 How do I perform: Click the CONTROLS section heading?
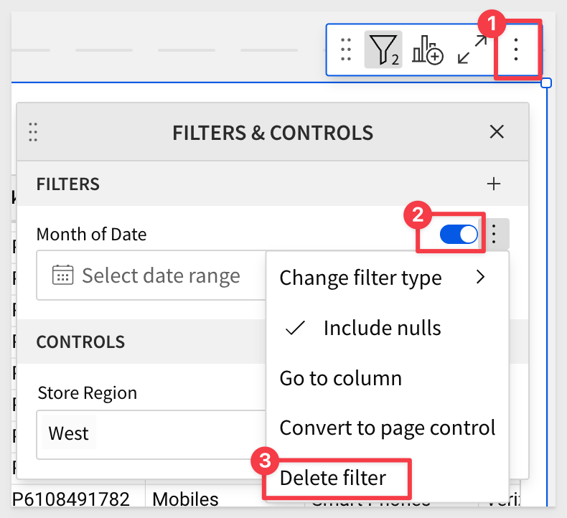80,342
